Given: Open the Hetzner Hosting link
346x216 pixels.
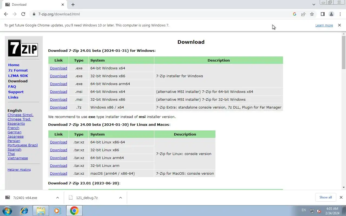Looking at the screenshot, I should [x=19, y=170].
